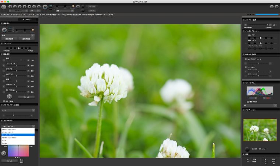Click the Delete Settings button
The height and width of the screenshot is (166, 280).
click(27, 39)
